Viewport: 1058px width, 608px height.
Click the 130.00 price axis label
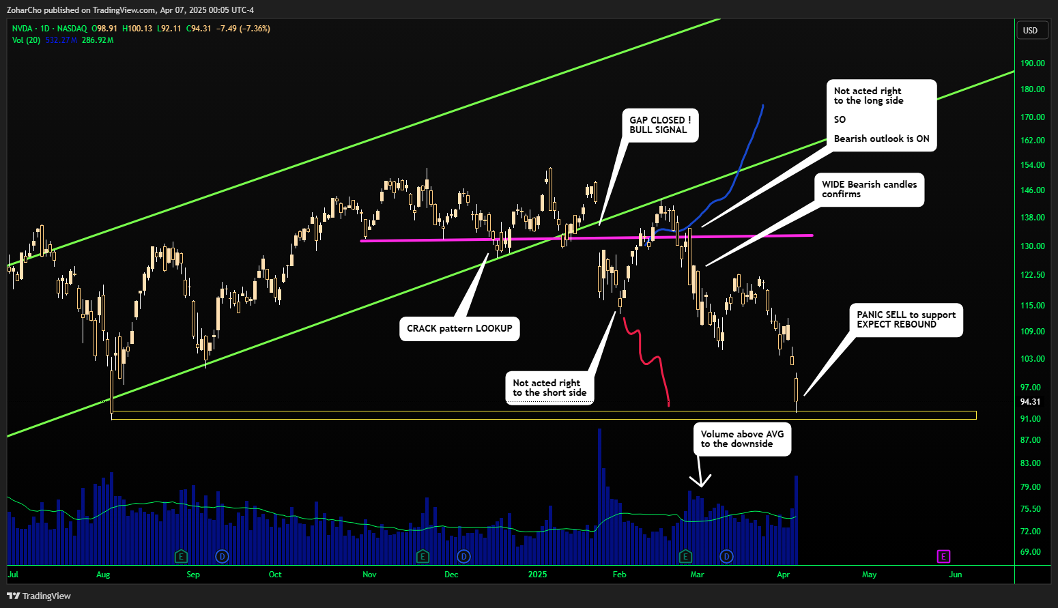pyautogui.click(x=1033, y=246)
